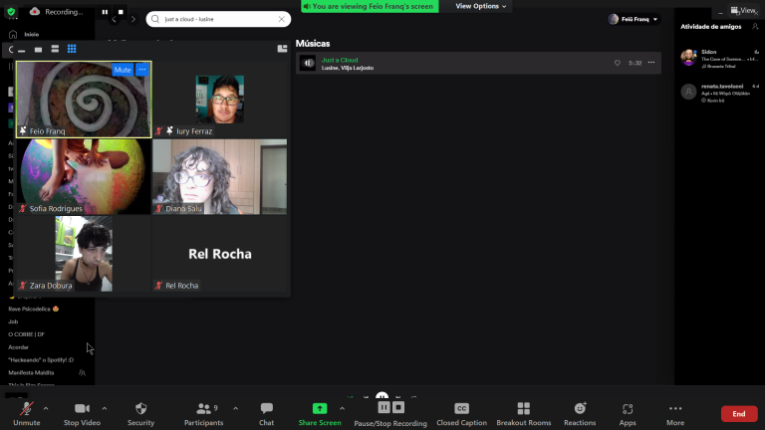Enable Closed Caption

coord(461,413)
